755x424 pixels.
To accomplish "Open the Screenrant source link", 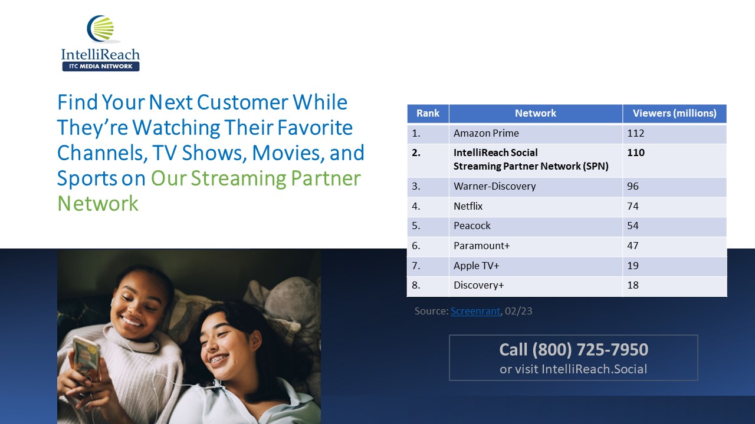I will [x=475, y=311].
